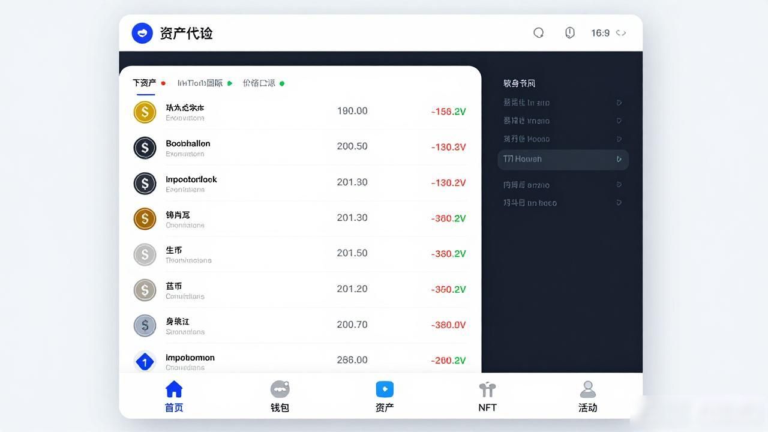
Task: Select the 生币 asset name
Action: [x=174, y=250]
